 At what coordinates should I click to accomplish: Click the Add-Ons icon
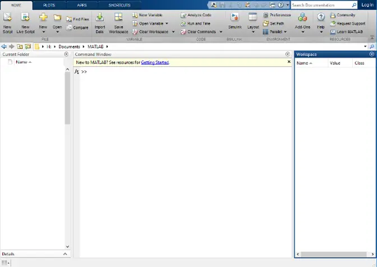click(x=302, y=17)
